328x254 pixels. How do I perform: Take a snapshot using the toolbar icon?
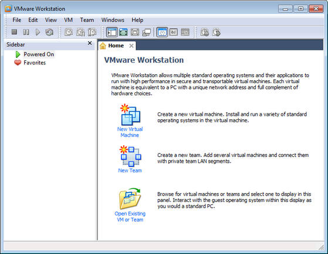tap(69, 32)
